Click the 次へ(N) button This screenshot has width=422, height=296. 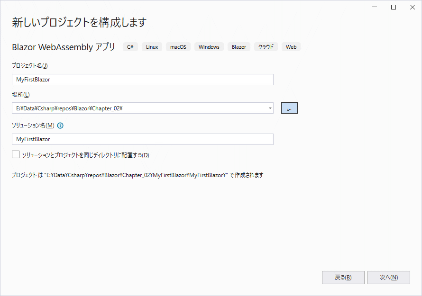pyautogui.click(x=388, y=278)
